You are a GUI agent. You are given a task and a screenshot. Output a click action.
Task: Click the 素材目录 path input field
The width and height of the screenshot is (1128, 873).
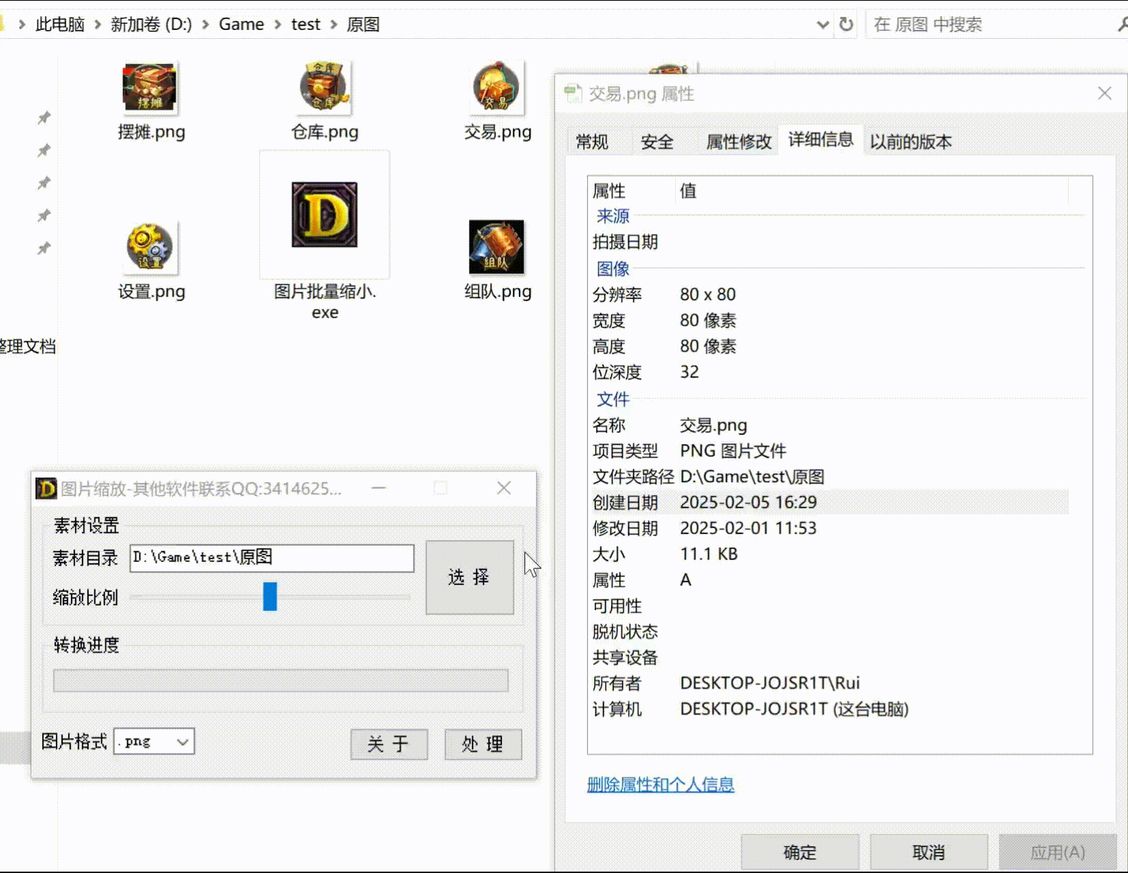point(271,558)
